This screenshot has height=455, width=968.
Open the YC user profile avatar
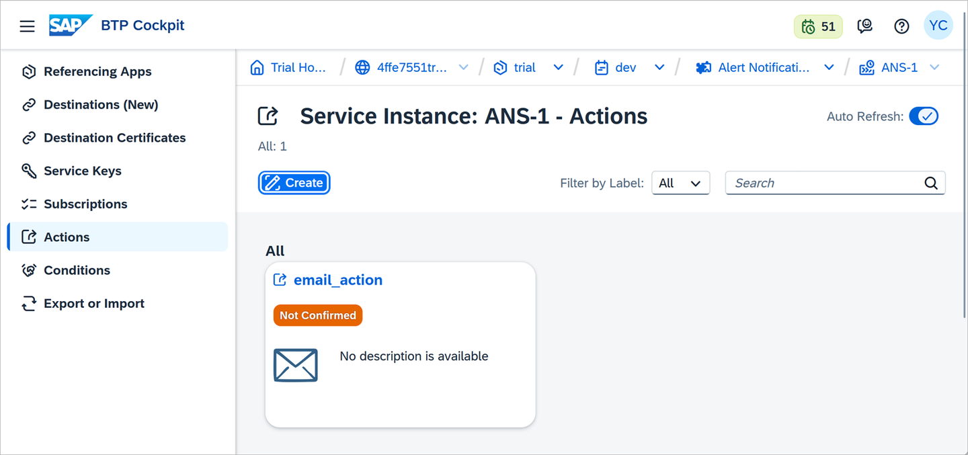(938, 26)
